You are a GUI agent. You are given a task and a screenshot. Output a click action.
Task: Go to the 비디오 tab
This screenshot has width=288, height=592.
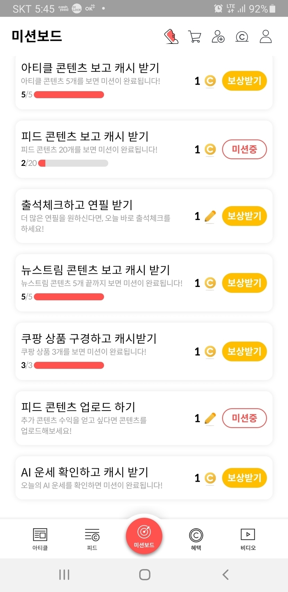point(248,539)
